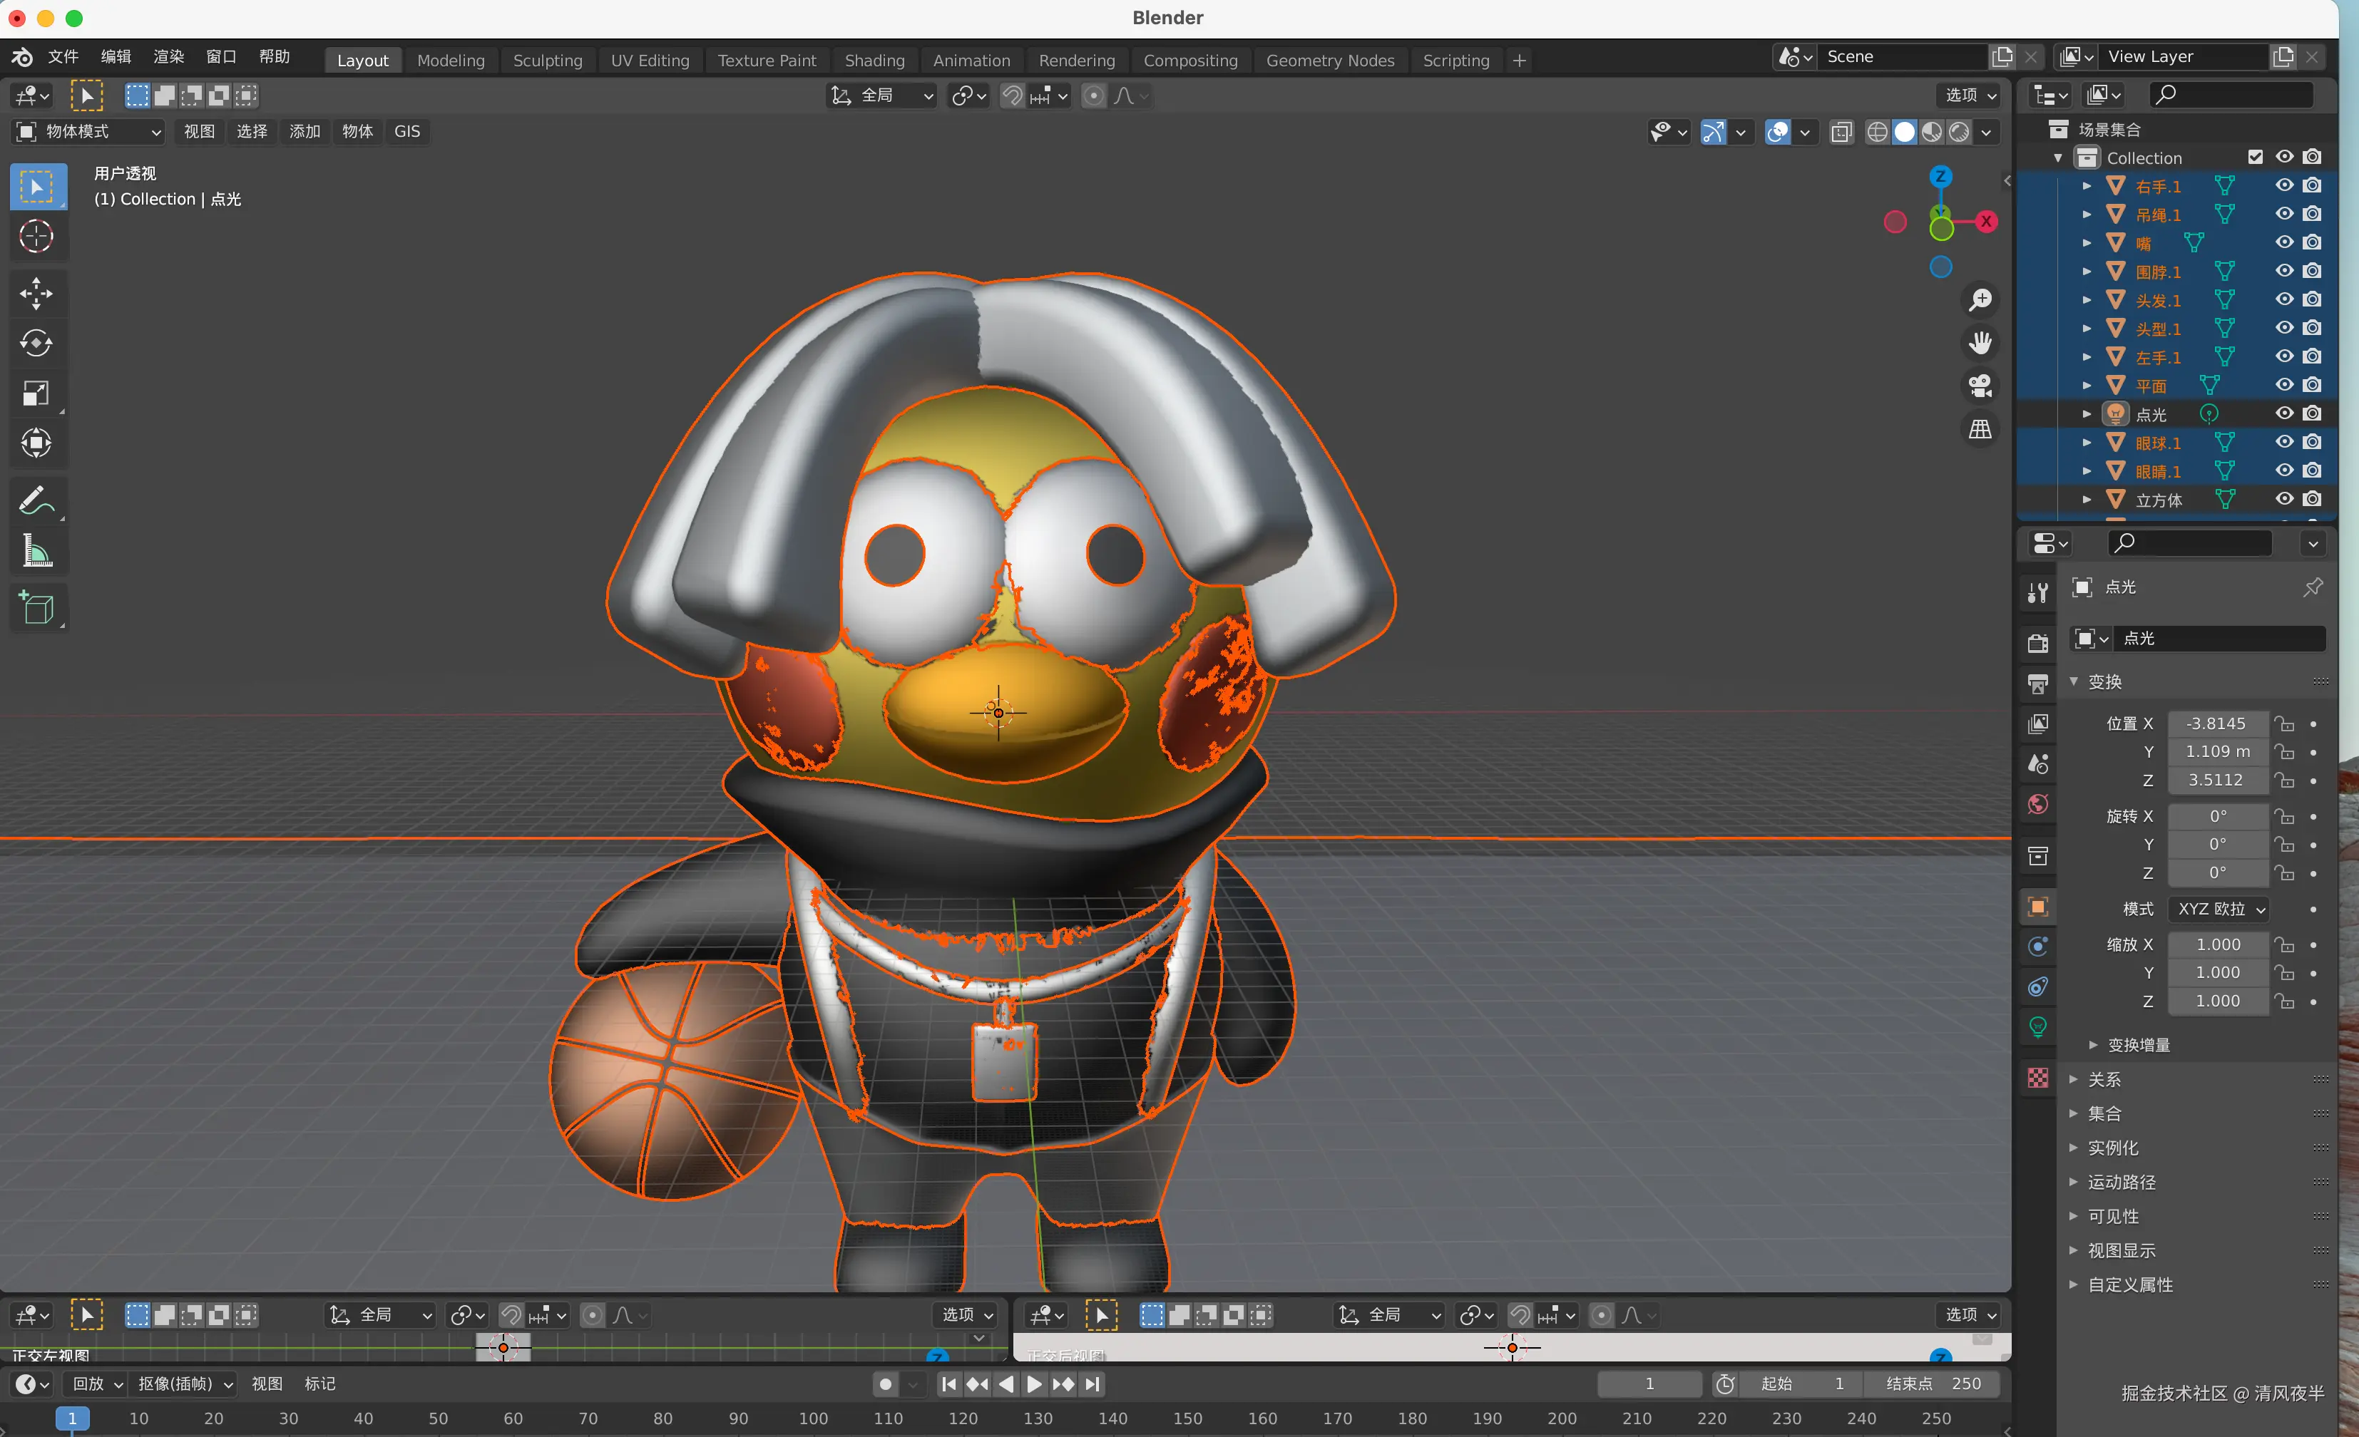Open the 渲染 menu

click(x=168, y=56)
